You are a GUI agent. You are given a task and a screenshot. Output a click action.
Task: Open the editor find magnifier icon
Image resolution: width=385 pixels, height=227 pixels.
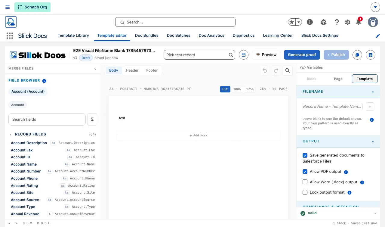(288, 70)
